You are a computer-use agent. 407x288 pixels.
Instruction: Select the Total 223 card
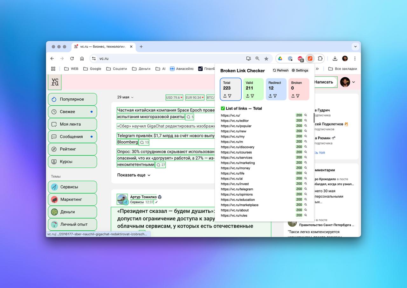(x=231, y=89)
